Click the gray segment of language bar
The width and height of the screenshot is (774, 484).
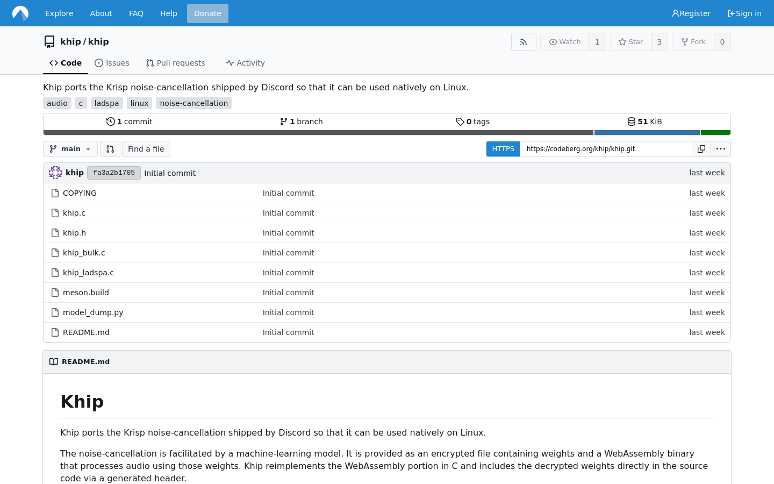pos(318,132)
